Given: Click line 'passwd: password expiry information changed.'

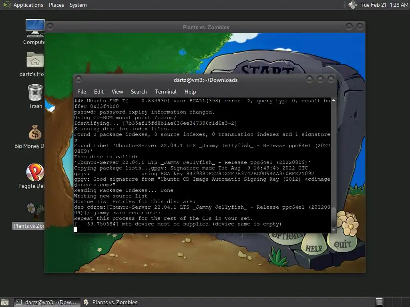Looking at the screenshot, I should pos(144,112).
